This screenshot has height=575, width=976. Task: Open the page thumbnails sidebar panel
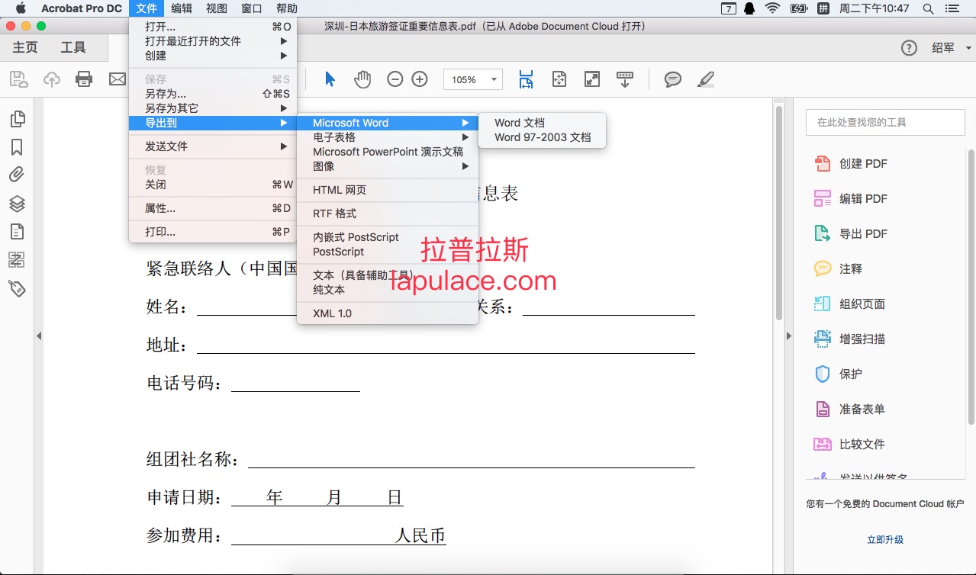[17, 119]
